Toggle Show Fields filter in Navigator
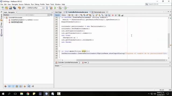This screenshot has width=172, height=96. point(9,86)
